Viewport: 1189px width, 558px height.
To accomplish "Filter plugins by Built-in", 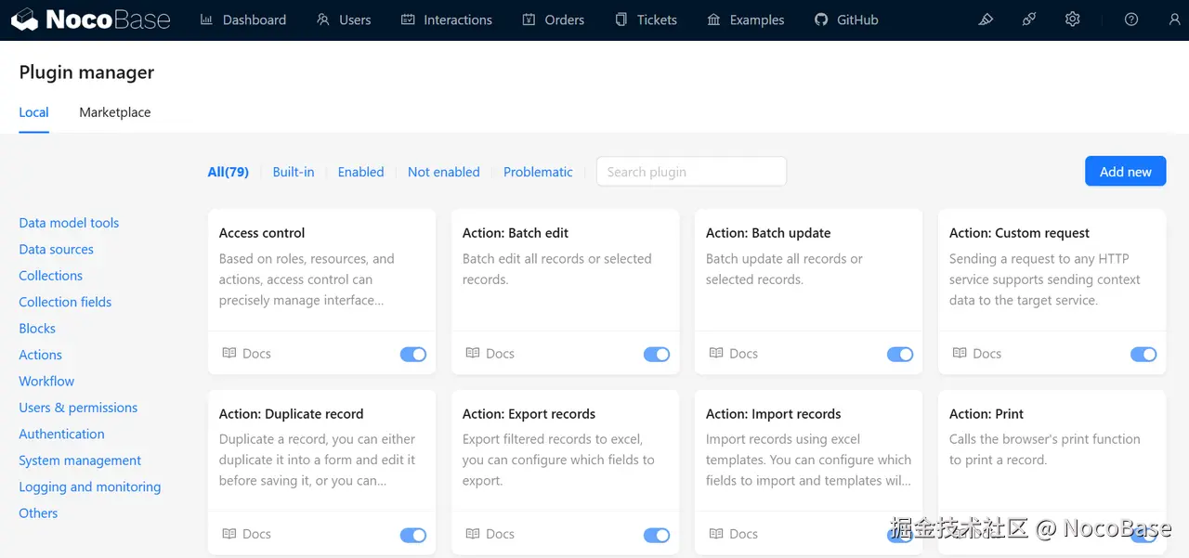I will (294, 172).
